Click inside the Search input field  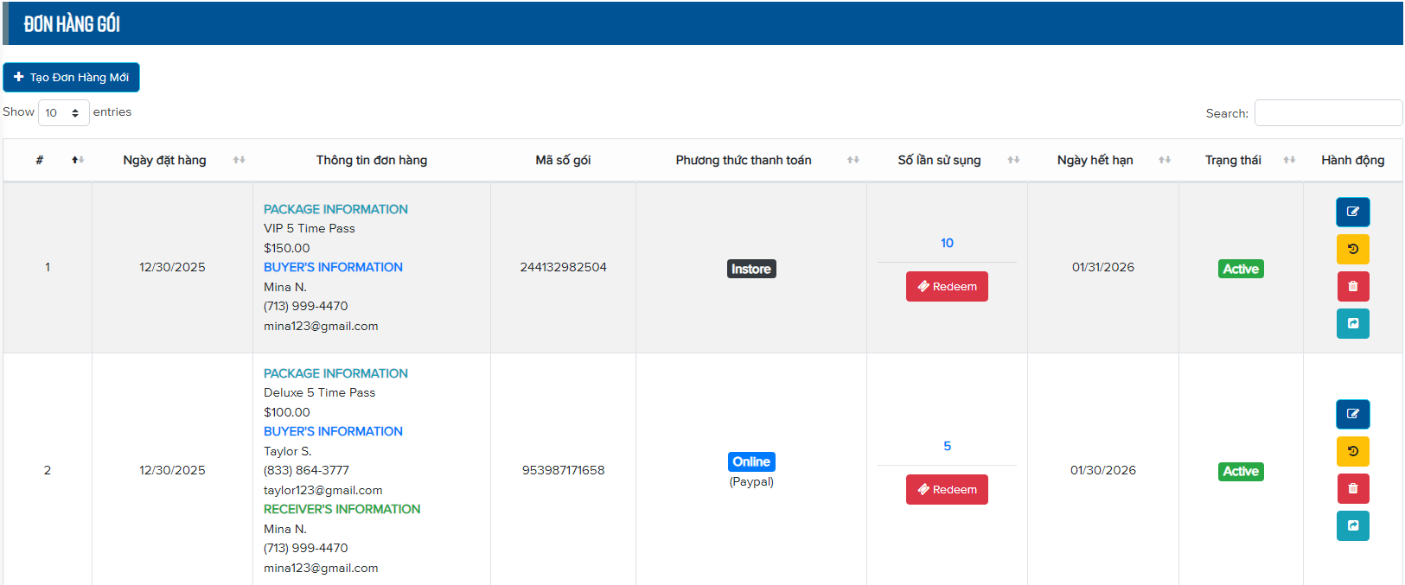[x=1327, y=113]
